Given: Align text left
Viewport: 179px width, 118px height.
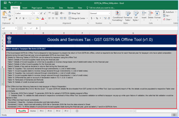Looking at the screenshot, I should pos(50,18).
